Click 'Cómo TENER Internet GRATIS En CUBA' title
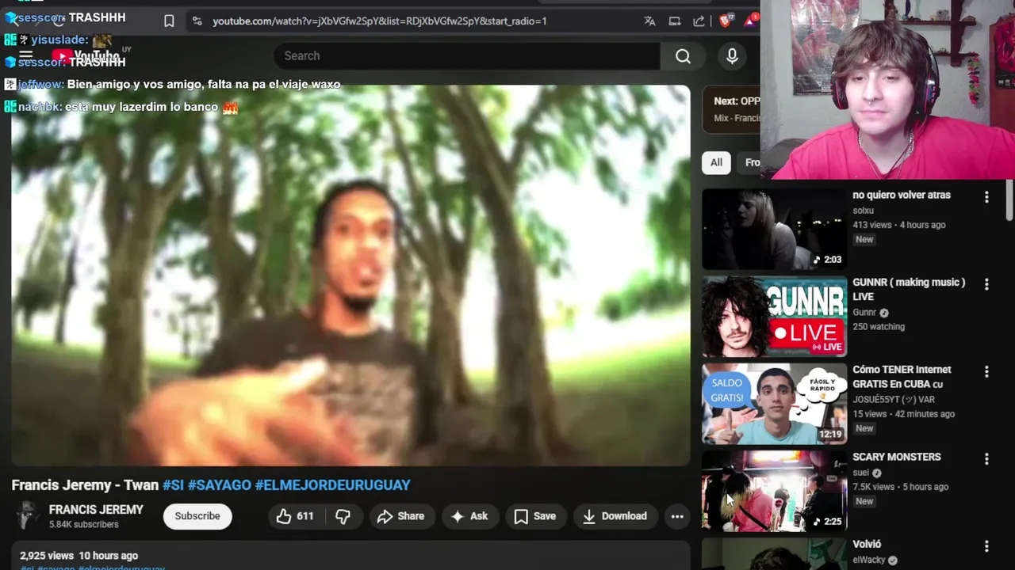Viewport: 1015px width, 570px height. [x=902, y=377]
